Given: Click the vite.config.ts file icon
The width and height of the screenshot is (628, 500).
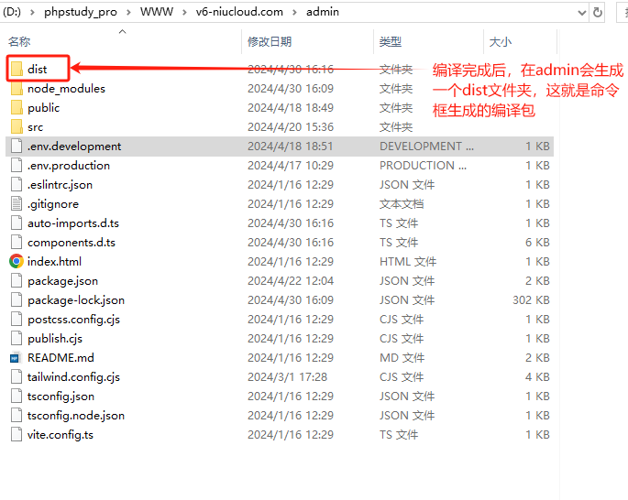Looking at the screenshot, I should click(17, 435).
